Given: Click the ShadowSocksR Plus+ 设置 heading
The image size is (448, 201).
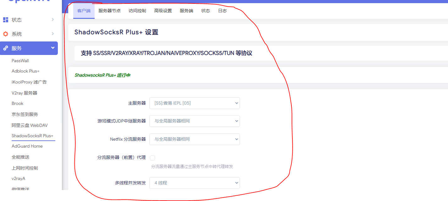Looking at the screenshot, I should pyautogui.click(x=116, y=32).
